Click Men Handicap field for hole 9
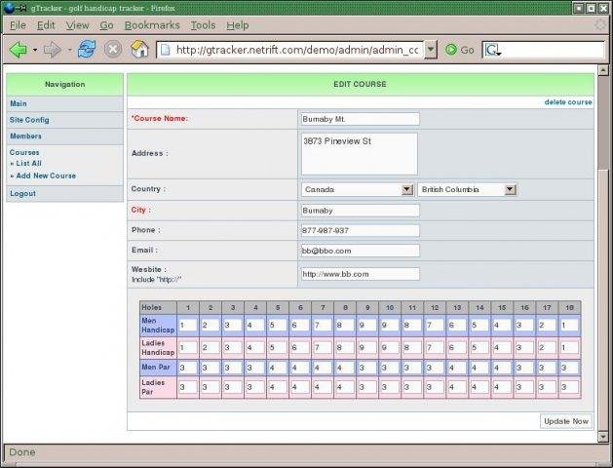Image resolution: width=613 pixels, height=468 pixels. click(x=367, y=325)
